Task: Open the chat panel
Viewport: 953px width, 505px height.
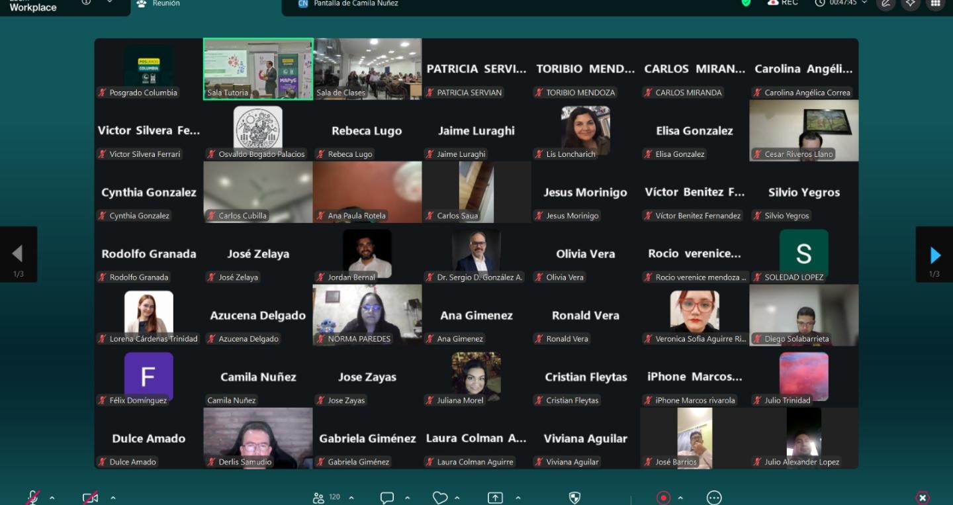Action: coord(387,498)
